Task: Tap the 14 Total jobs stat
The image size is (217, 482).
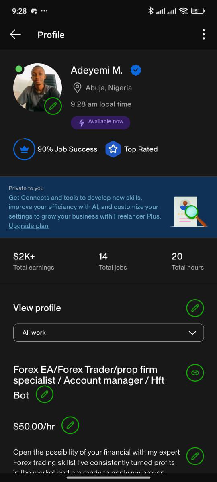Action: [113, 261]
